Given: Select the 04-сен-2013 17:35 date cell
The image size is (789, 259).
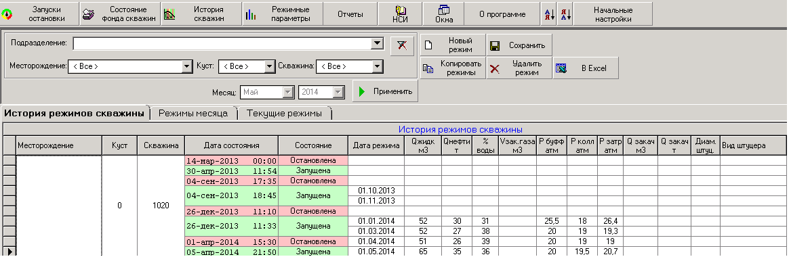Looking at the screenshot, I should [x=231, y=181].
